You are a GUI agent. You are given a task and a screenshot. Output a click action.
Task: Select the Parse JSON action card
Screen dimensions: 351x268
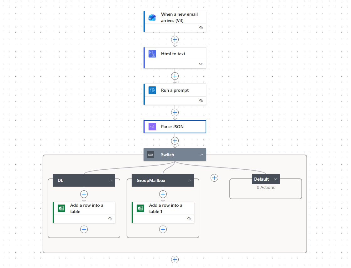click(175, 126)
